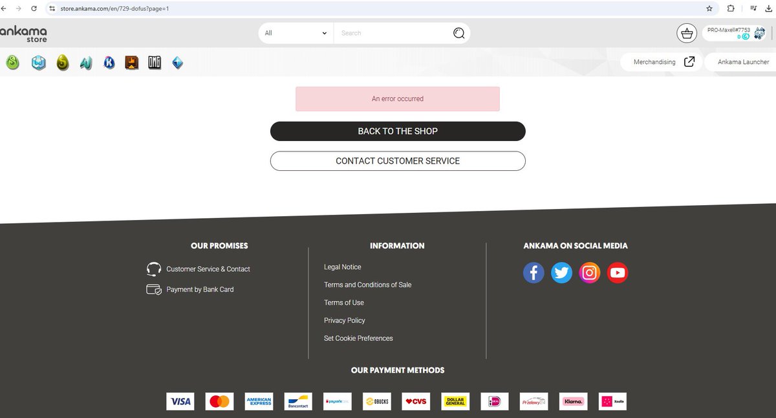Click the OUR PROMISES heading
Image resolution: width=776 pixels, height=418 pixels.
pos(219,246)
